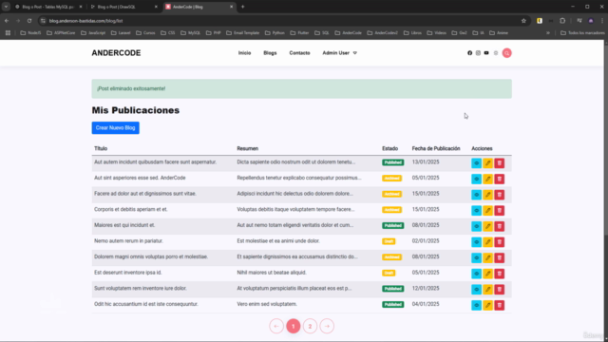Edit post 'Facere ad dolor aut et dignissimos'

coord(487,195)
